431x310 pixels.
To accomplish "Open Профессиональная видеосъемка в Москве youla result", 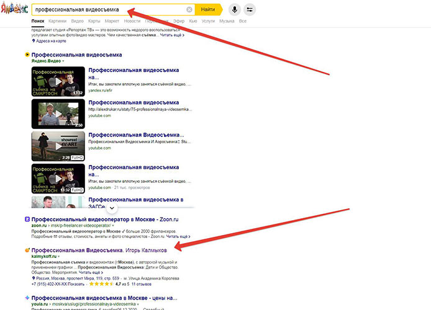I will tap(104, 298).
